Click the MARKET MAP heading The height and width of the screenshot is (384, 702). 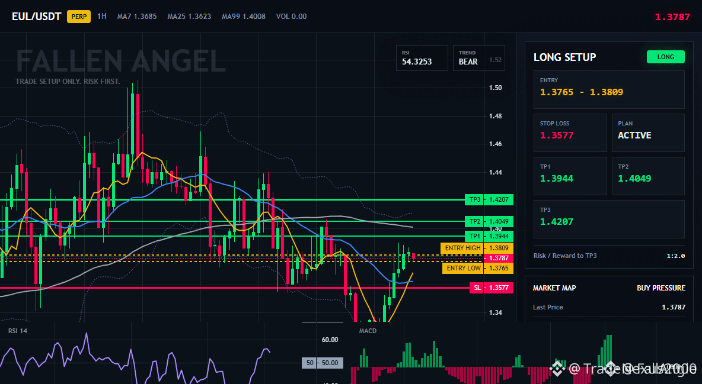tap(554, 288)
